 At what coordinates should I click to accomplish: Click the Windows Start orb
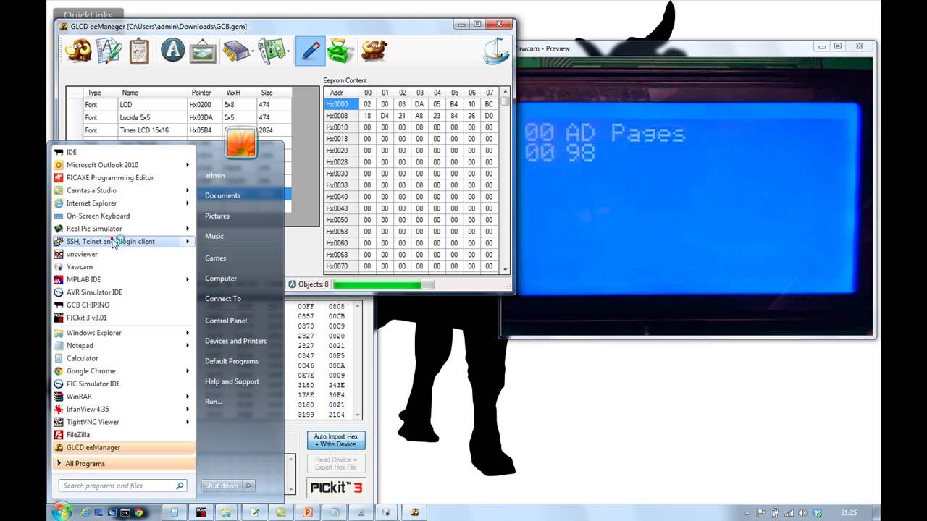(62, 512)
